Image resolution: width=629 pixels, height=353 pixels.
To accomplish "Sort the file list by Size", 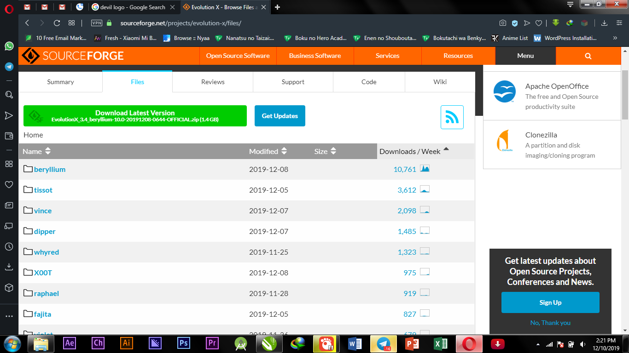I will (326, 151).
